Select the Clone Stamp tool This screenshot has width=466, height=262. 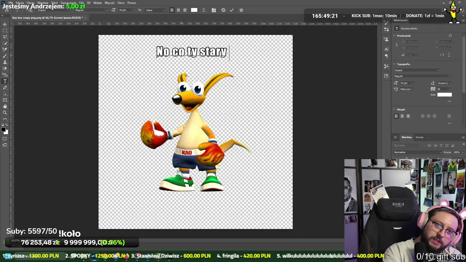(x=5, y=62)
